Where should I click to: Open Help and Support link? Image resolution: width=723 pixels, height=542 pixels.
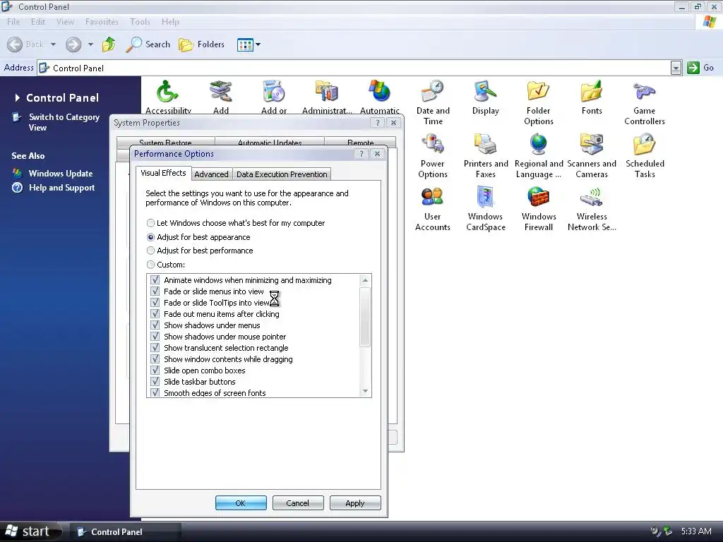point(62,188)
